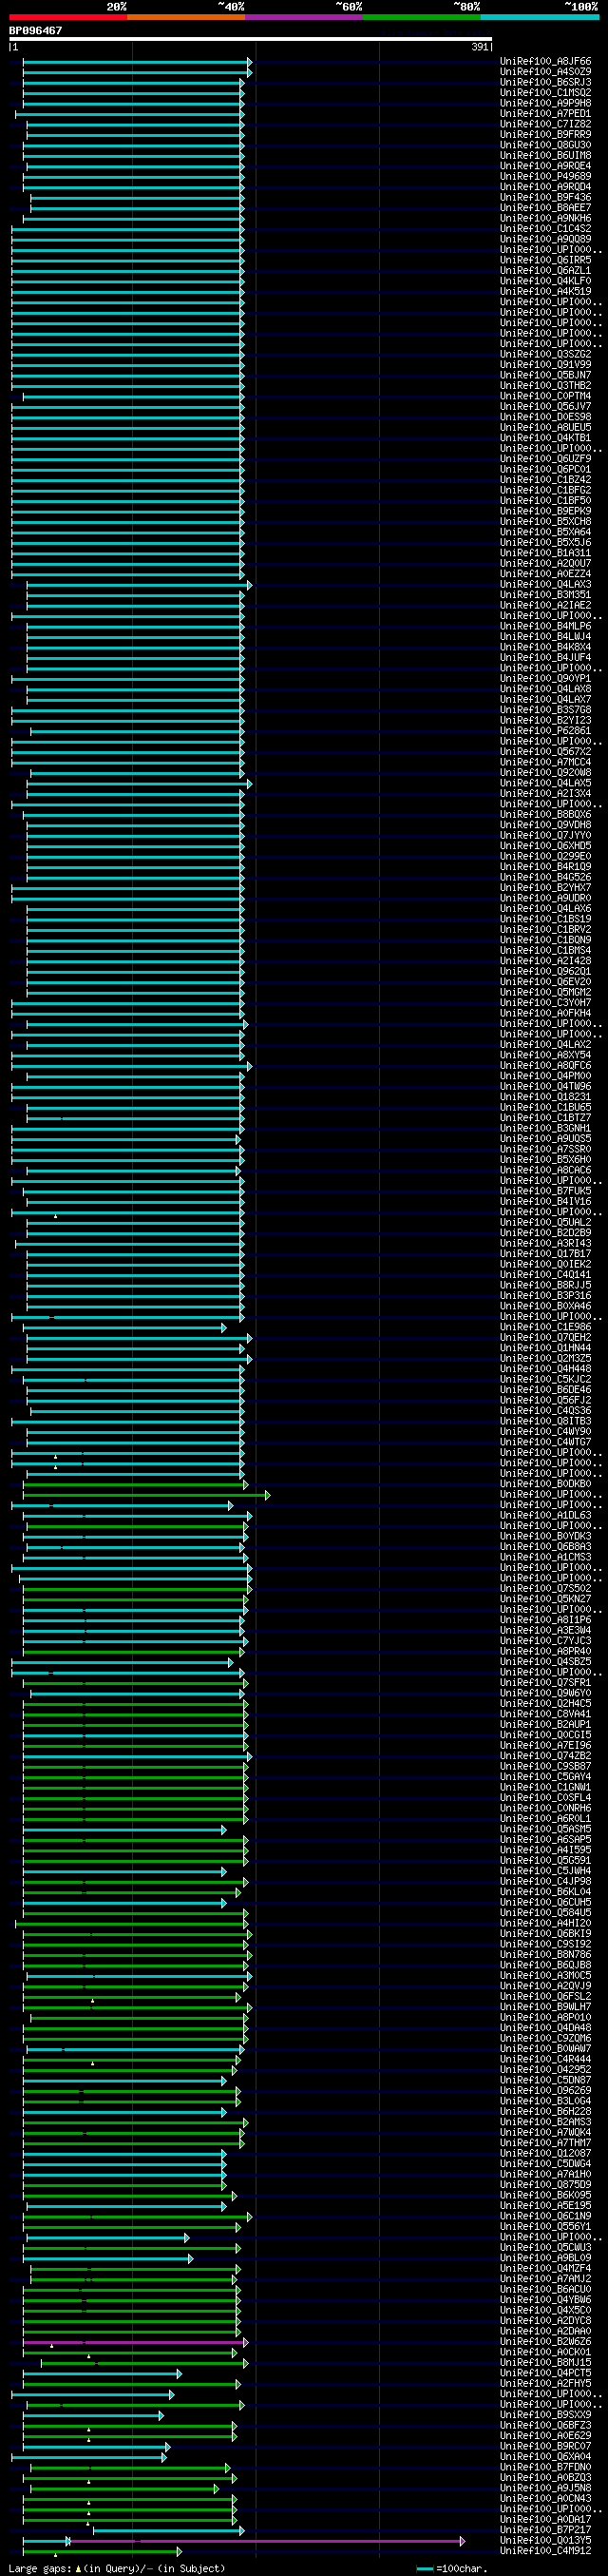Select hit label UniRef100_Q5BJN7

[x=545, y=376]
